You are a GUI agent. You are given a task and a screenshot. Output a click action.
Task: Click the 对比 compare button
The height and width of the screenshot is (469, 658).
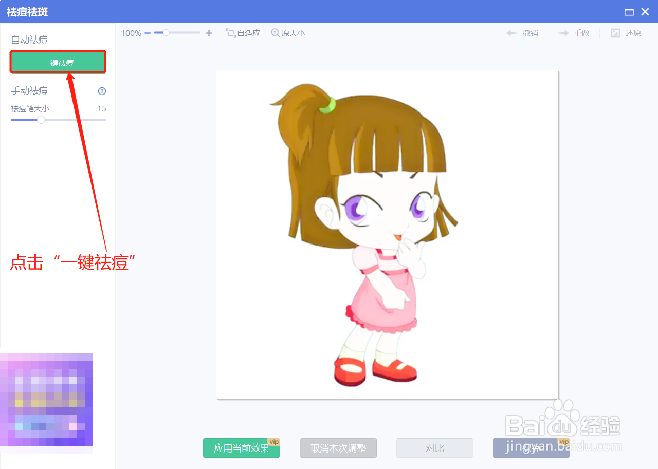(435, 448)
